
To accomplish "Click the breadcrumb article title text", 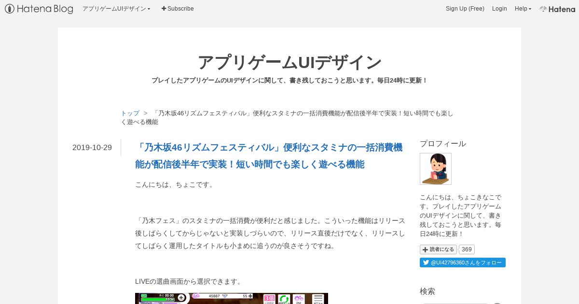I will tap(287, 118).
